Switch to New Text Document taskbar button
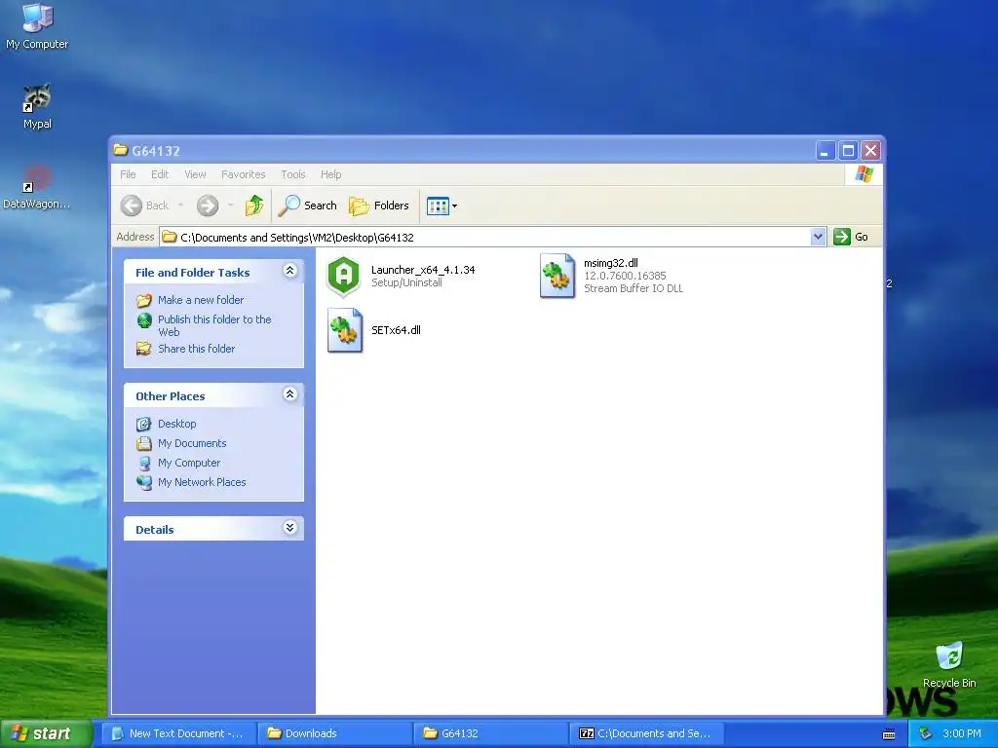Image resolution: width=998 pixels, height=748 pixels. click(x=180, y=733)
